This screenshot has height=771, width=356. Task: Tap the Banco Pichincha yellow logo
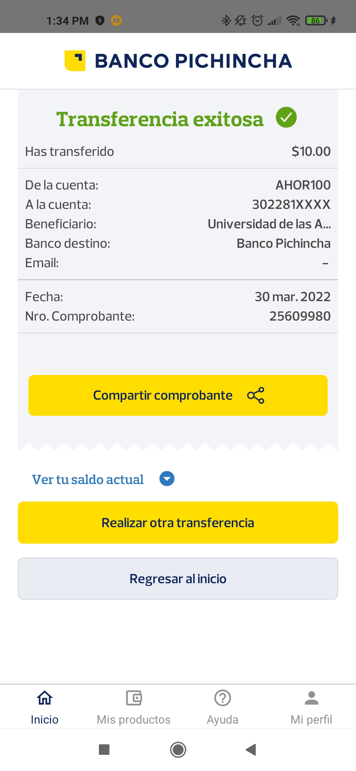[x=75, y=61]
